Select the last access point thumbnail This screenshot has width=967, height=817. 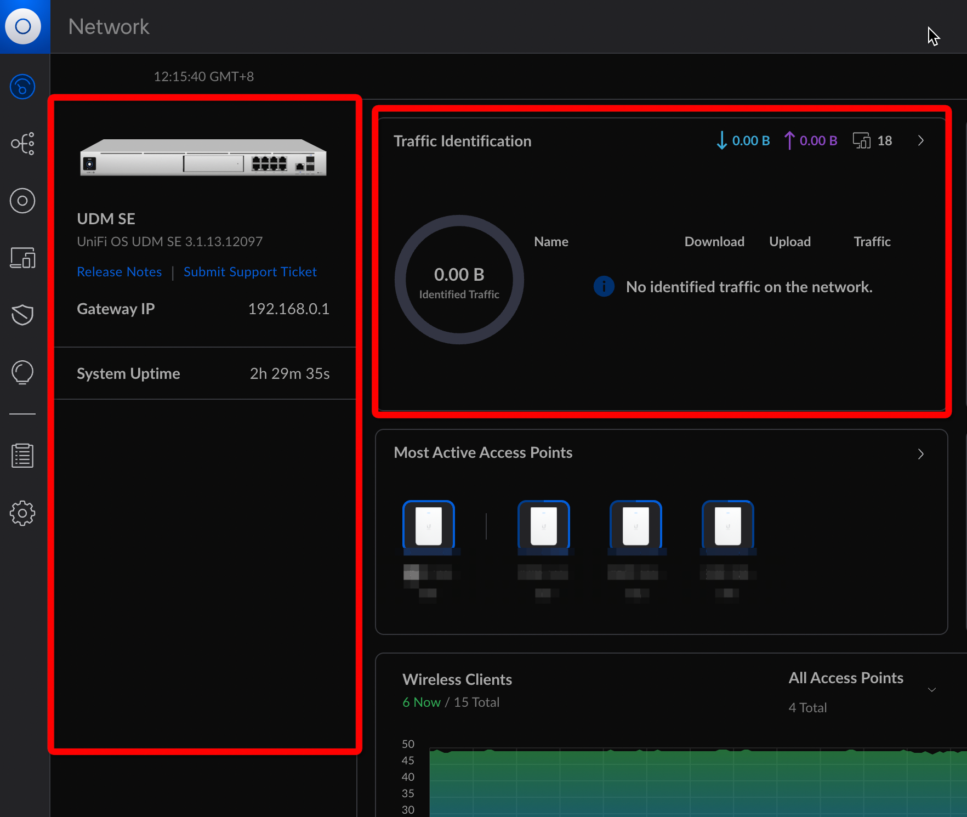tap(727, 525)
